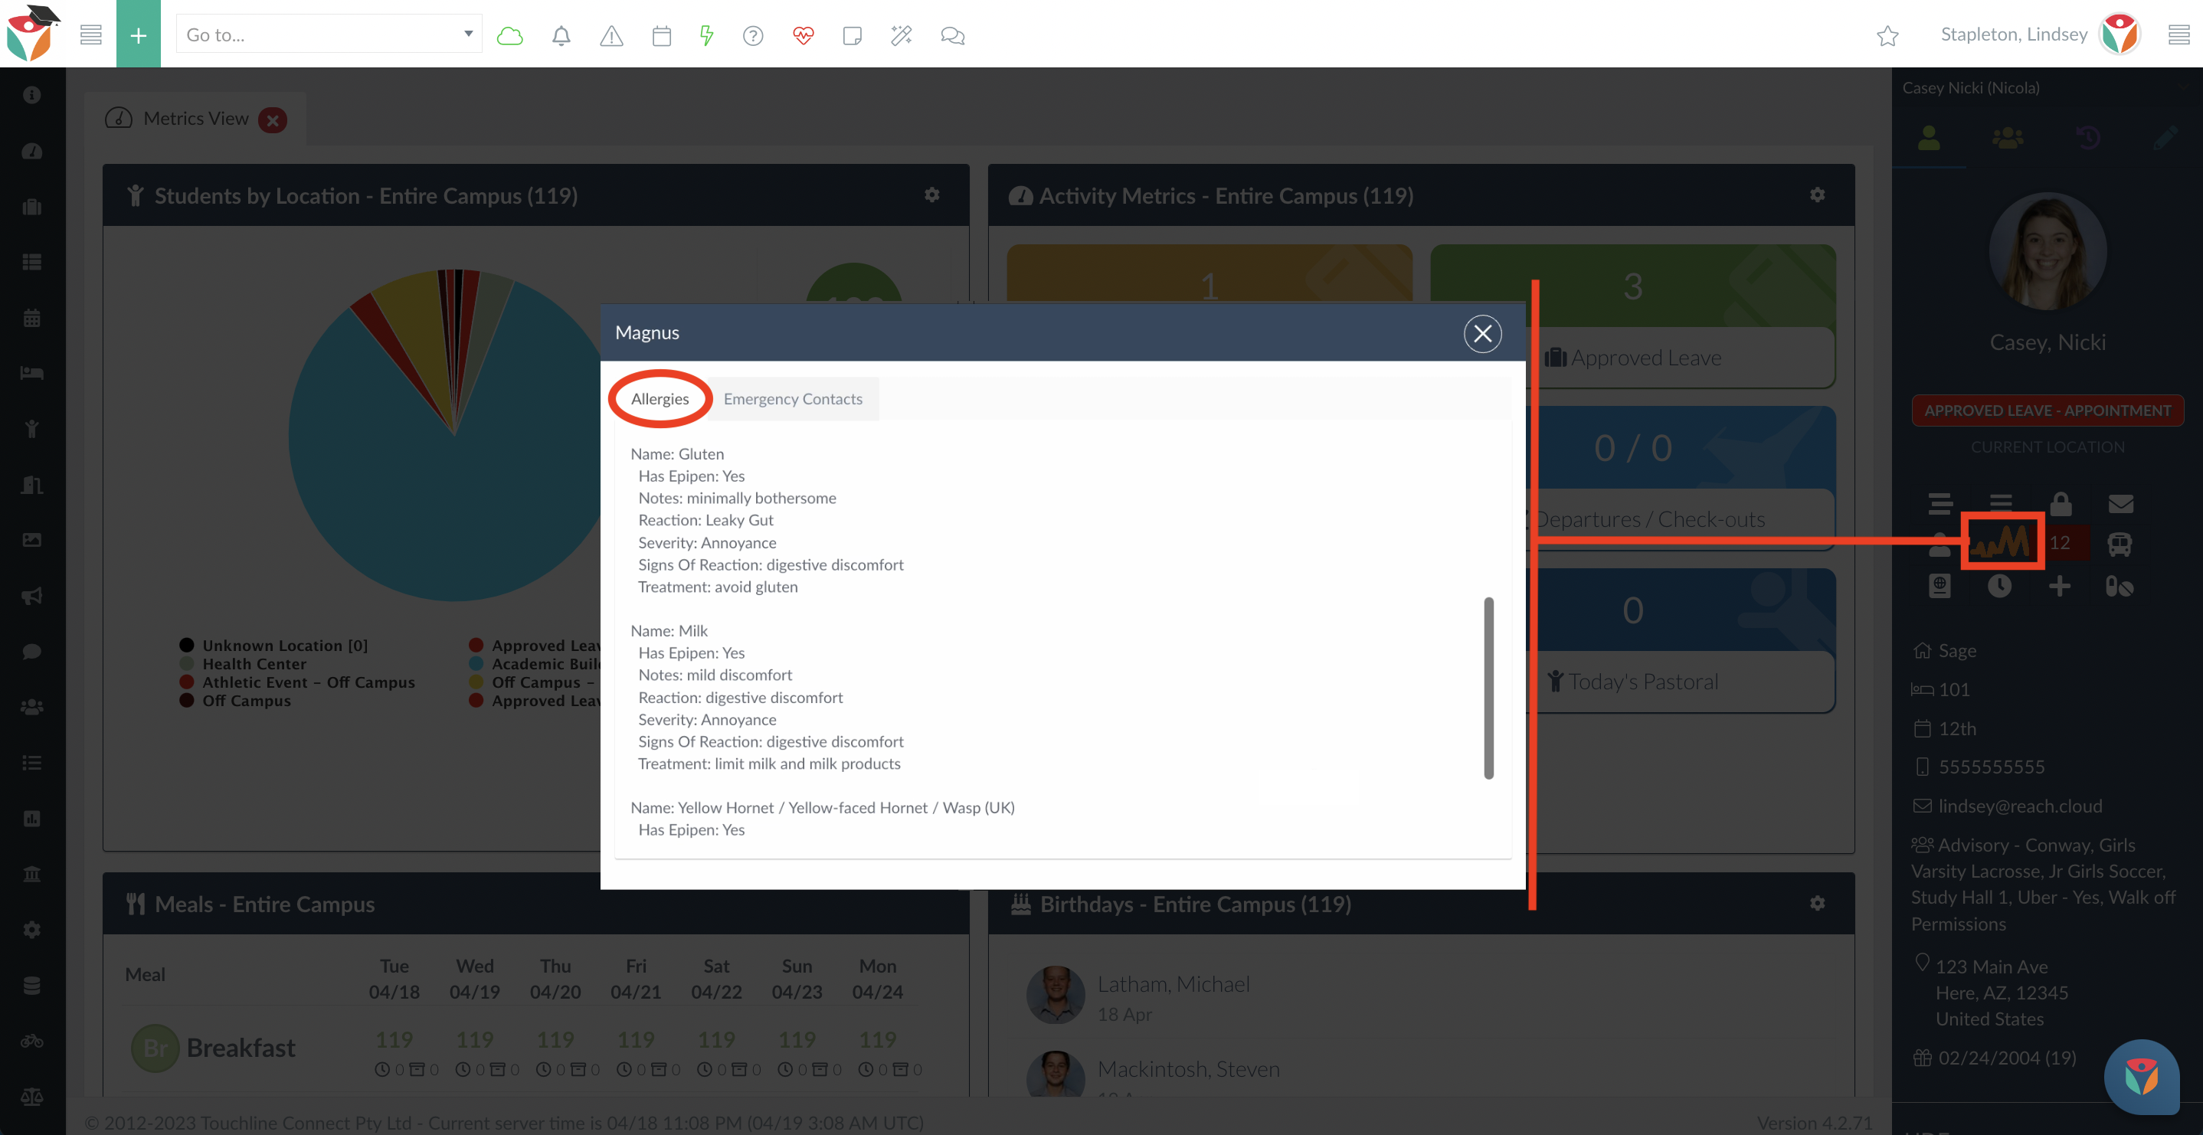Click the magic wand icon
Viewport: 2203px width, 1135px height.
pyautogui.click(x=902, y=35)
